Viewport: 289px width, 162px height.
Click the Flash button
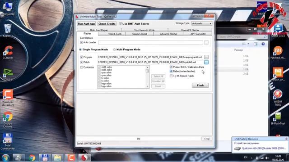click(x=200, y=85)
